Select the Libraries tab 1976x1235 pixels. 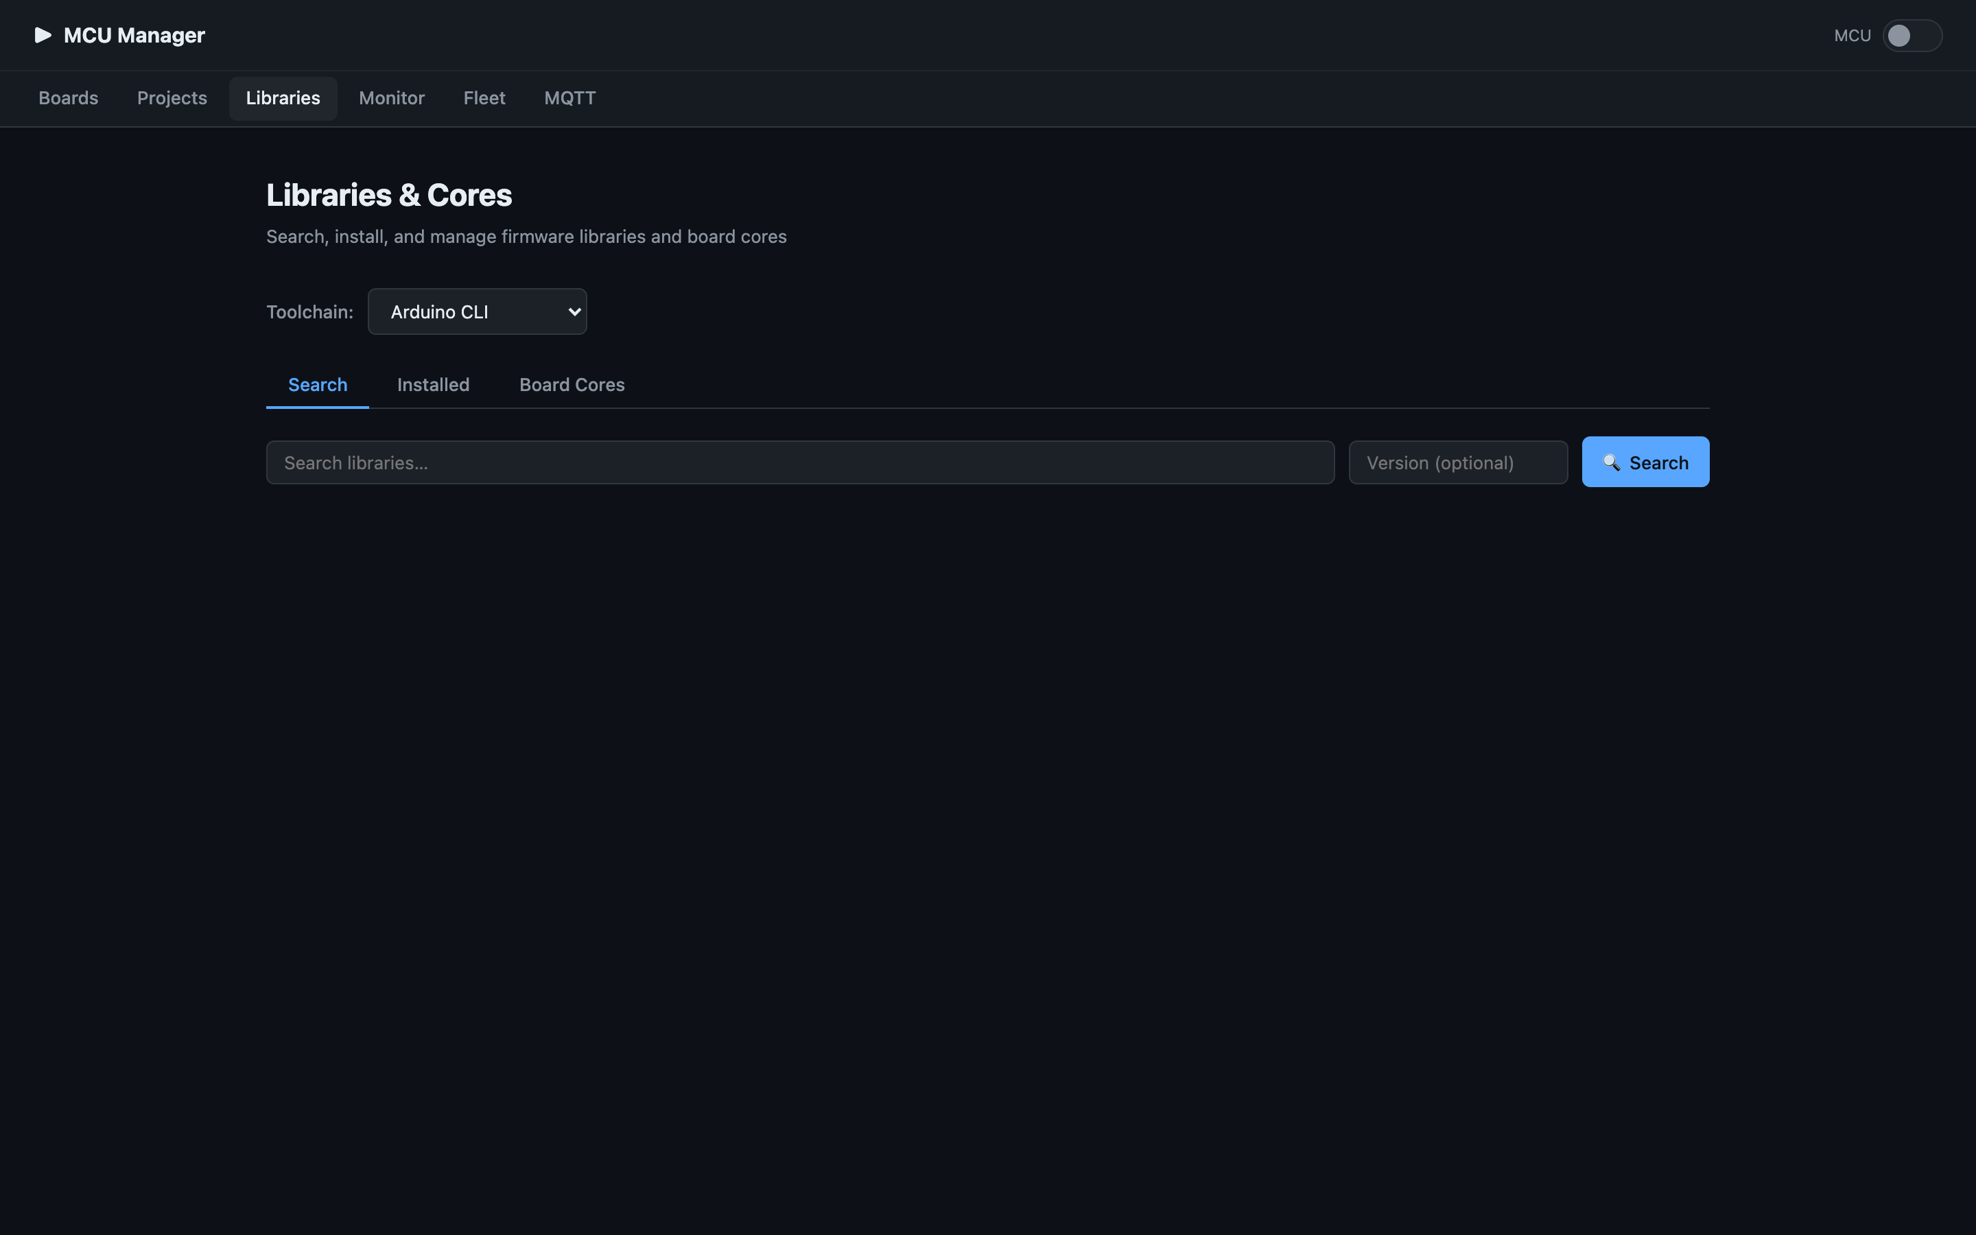(283, 98)
